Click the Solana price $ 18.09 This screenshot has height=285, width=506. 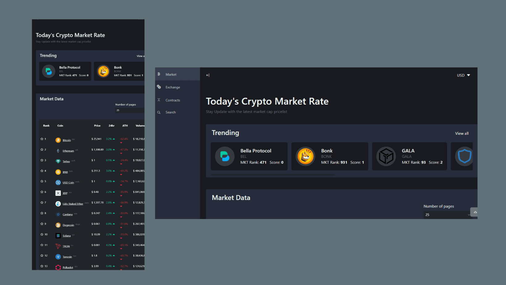coord(96,234)
